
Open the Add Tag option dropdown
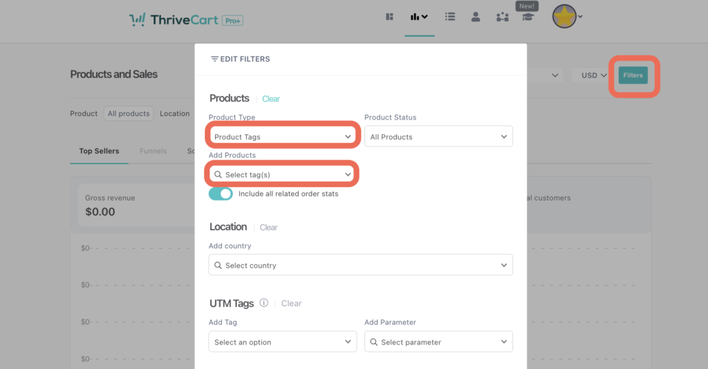click(x=282, y=342)
